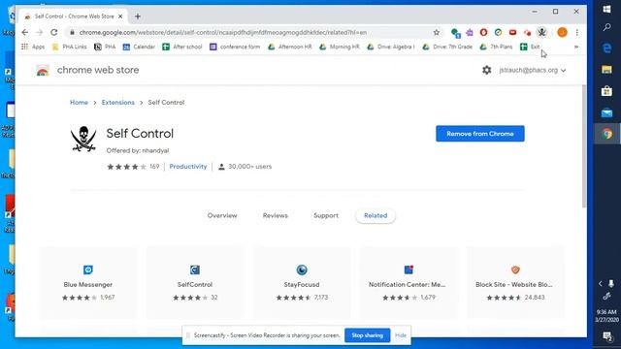Viewport: 621px width, 349px height.
Task: Open the StayFocusd related extension card
Action: tap(302, 282)
